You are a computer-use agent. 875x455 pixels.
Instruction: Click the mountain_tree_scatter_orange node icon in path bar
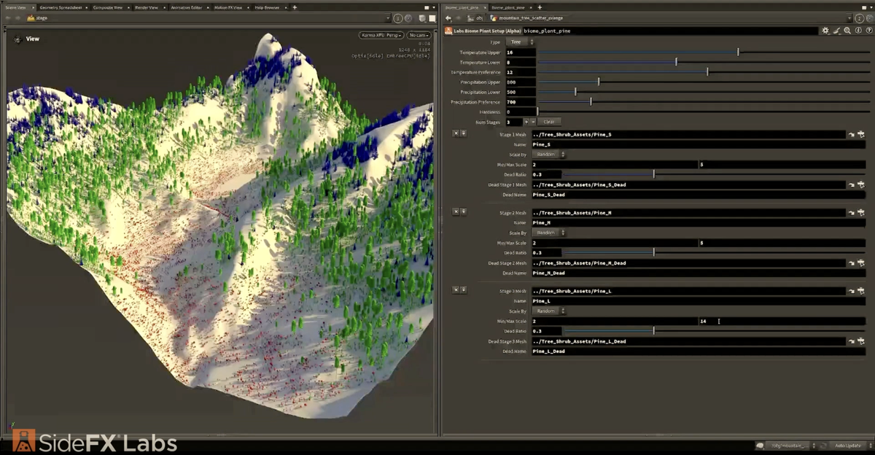[492, 17]
